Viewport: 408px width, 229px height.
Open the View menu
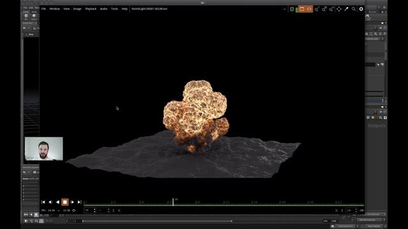click(x=66, y=9)
